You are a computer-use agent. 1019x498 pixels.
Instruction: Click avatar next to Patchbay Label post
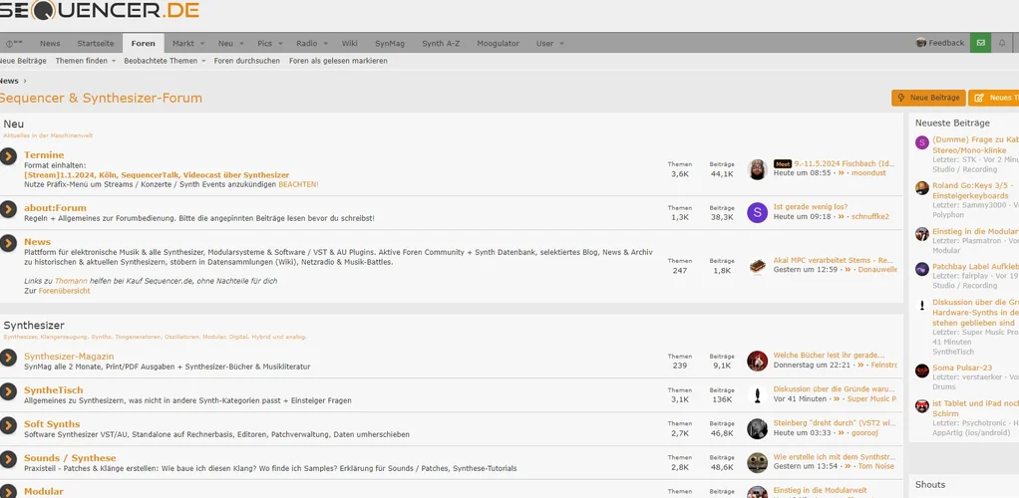(922, 269)
